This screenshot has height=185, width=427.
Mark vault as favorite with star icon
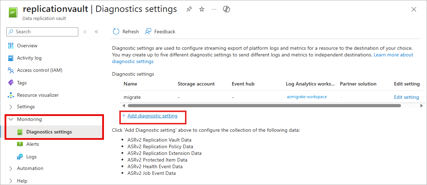tap(202, 9)
